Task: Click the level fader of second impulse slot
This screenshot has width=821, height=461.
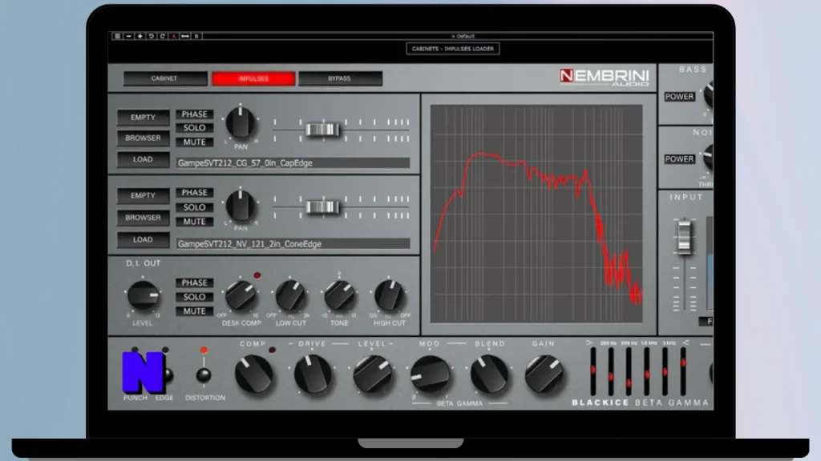Action: coord(322,207)
